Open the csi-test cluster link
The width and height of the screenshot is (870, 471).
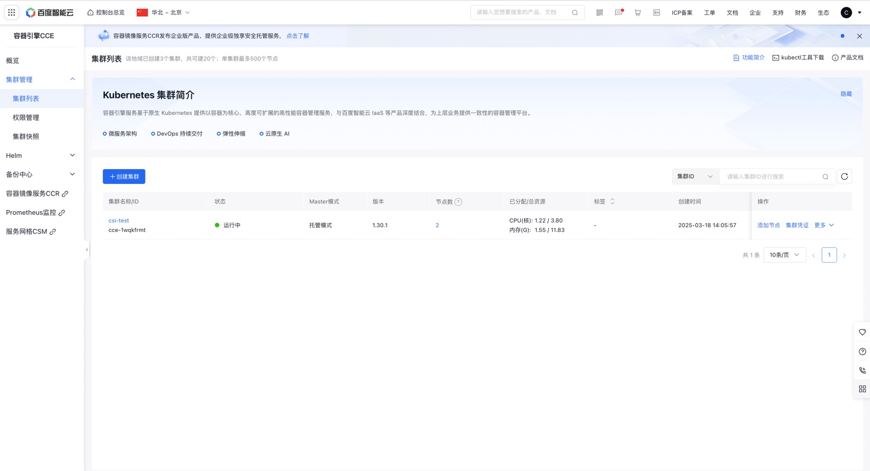click(119, 221)
